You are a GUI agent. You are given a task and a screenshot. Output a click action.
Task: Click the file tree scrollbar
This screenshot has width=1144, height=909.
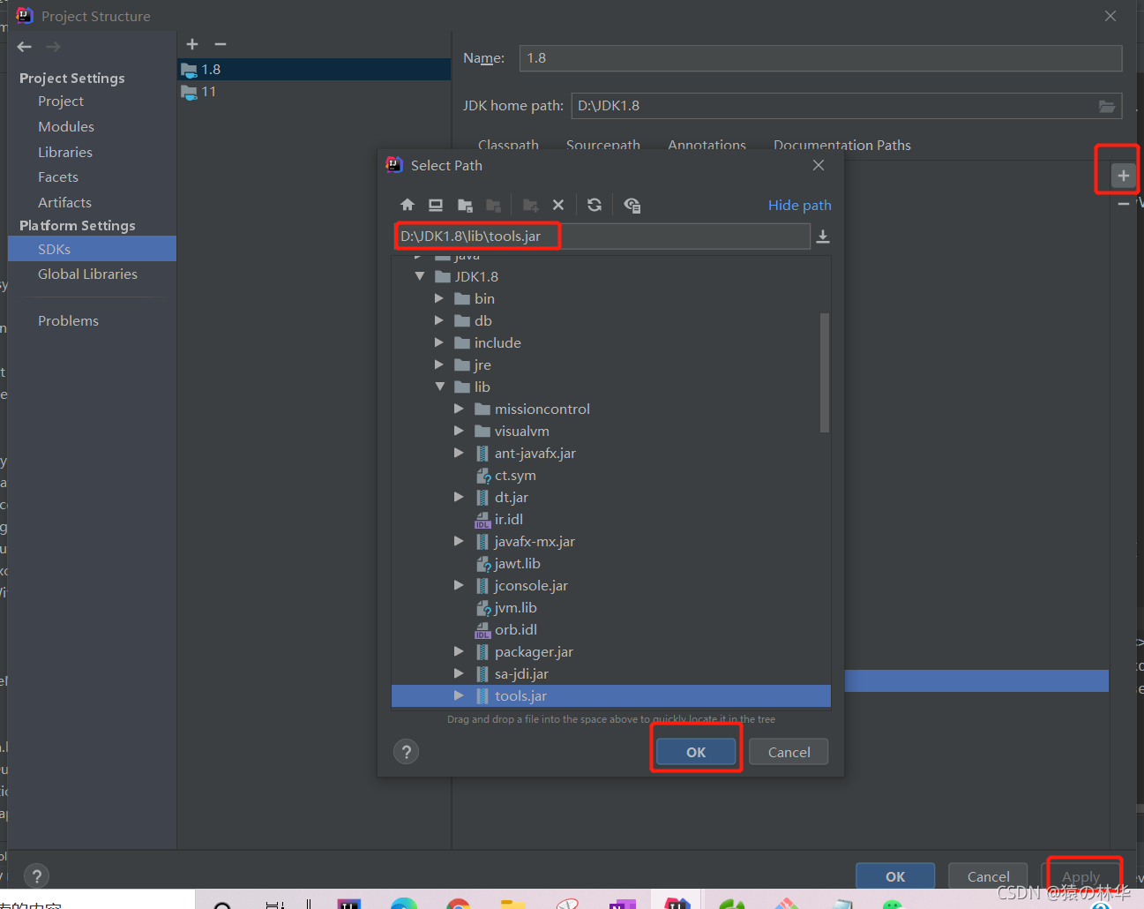pyautogui.click(x=824, y=371)
